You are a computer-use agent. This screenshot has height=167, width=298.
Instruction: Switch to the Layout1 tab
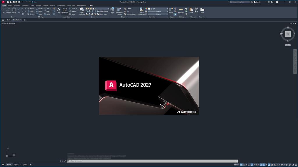pyautogui.click(x=16, y=164)
